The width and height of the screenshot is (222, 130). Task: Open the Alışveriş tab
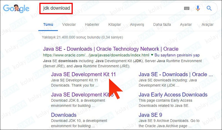point(138,24)
